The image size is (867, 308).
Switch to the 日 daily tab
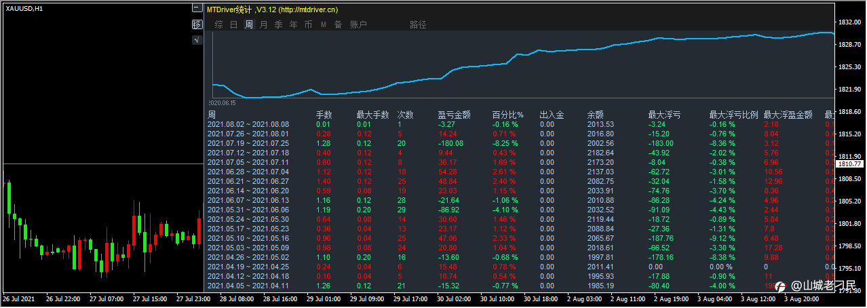pyautogui.click(x=233, y=24)
